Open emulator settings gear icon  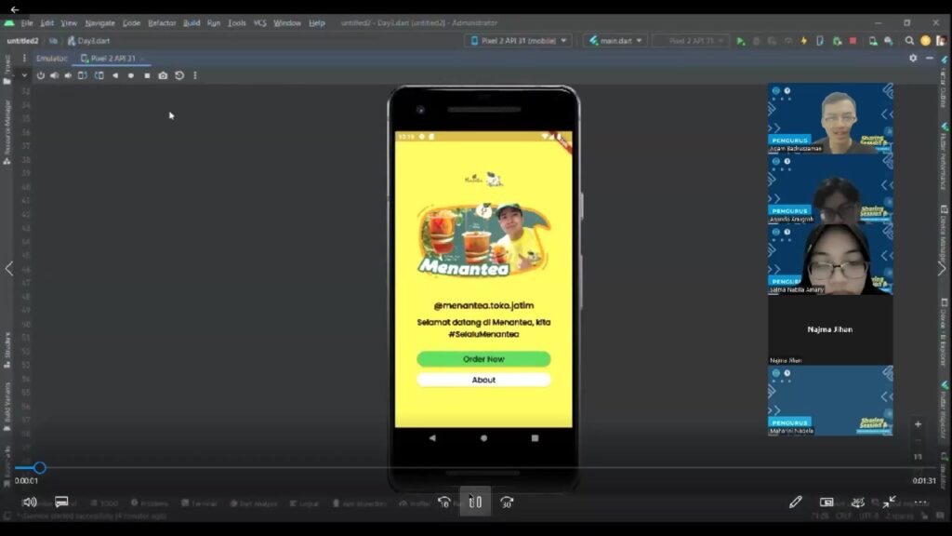click(913, 58)
